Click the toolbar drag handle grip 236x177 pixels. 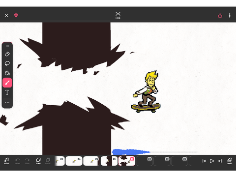[x=7, y=46]
